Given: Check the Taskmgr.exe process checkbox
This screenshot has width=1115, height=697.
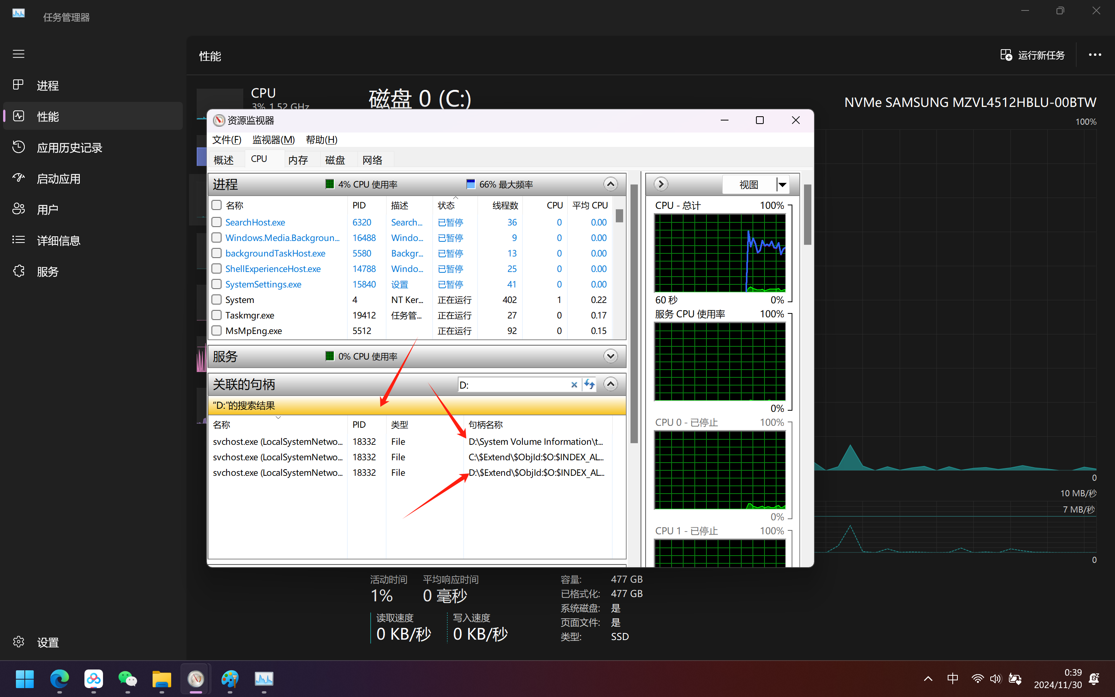Looking at the screenshot, I should coord(216,315).
